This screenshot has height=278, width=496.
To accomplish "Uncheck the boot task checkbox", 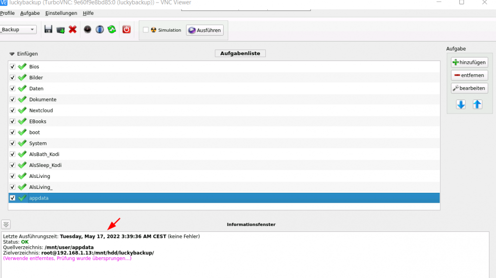I will pyautogui.click(x=12, y=132).
